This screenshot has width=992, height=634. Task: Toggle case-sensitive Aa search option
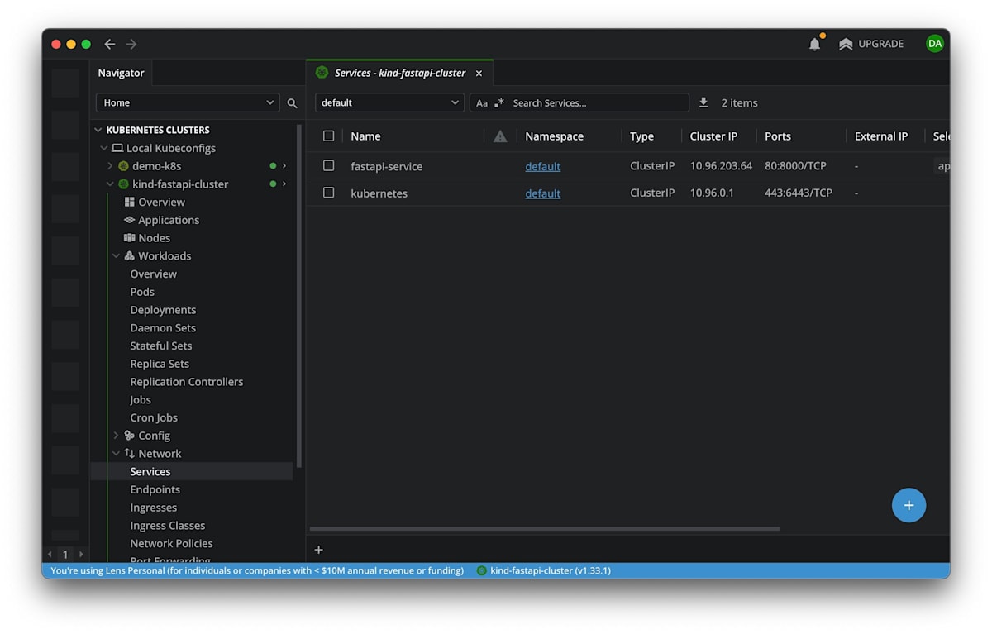point(482,103)
